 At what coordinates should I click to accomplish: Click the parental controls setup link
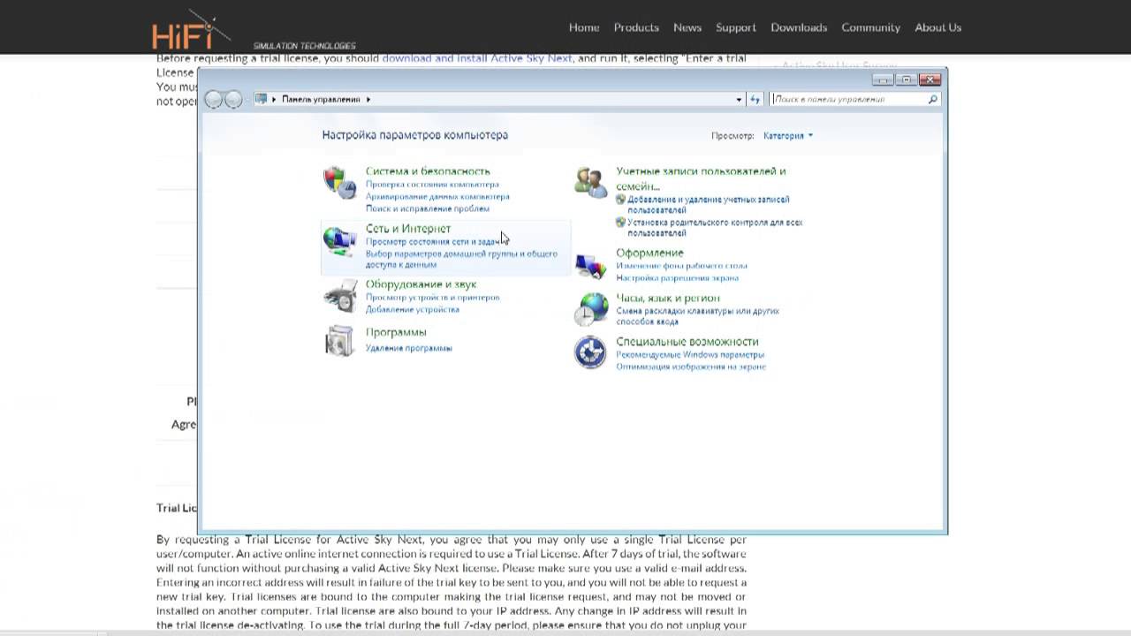(x=715, y=228)
